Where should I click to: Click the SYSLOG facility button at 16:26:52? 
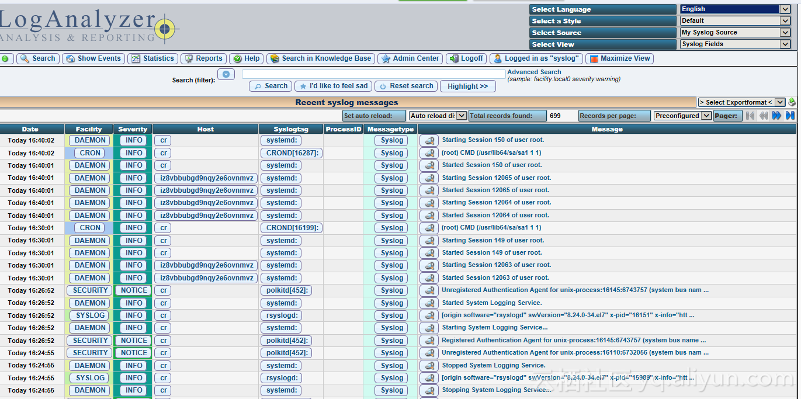point(91,315)
